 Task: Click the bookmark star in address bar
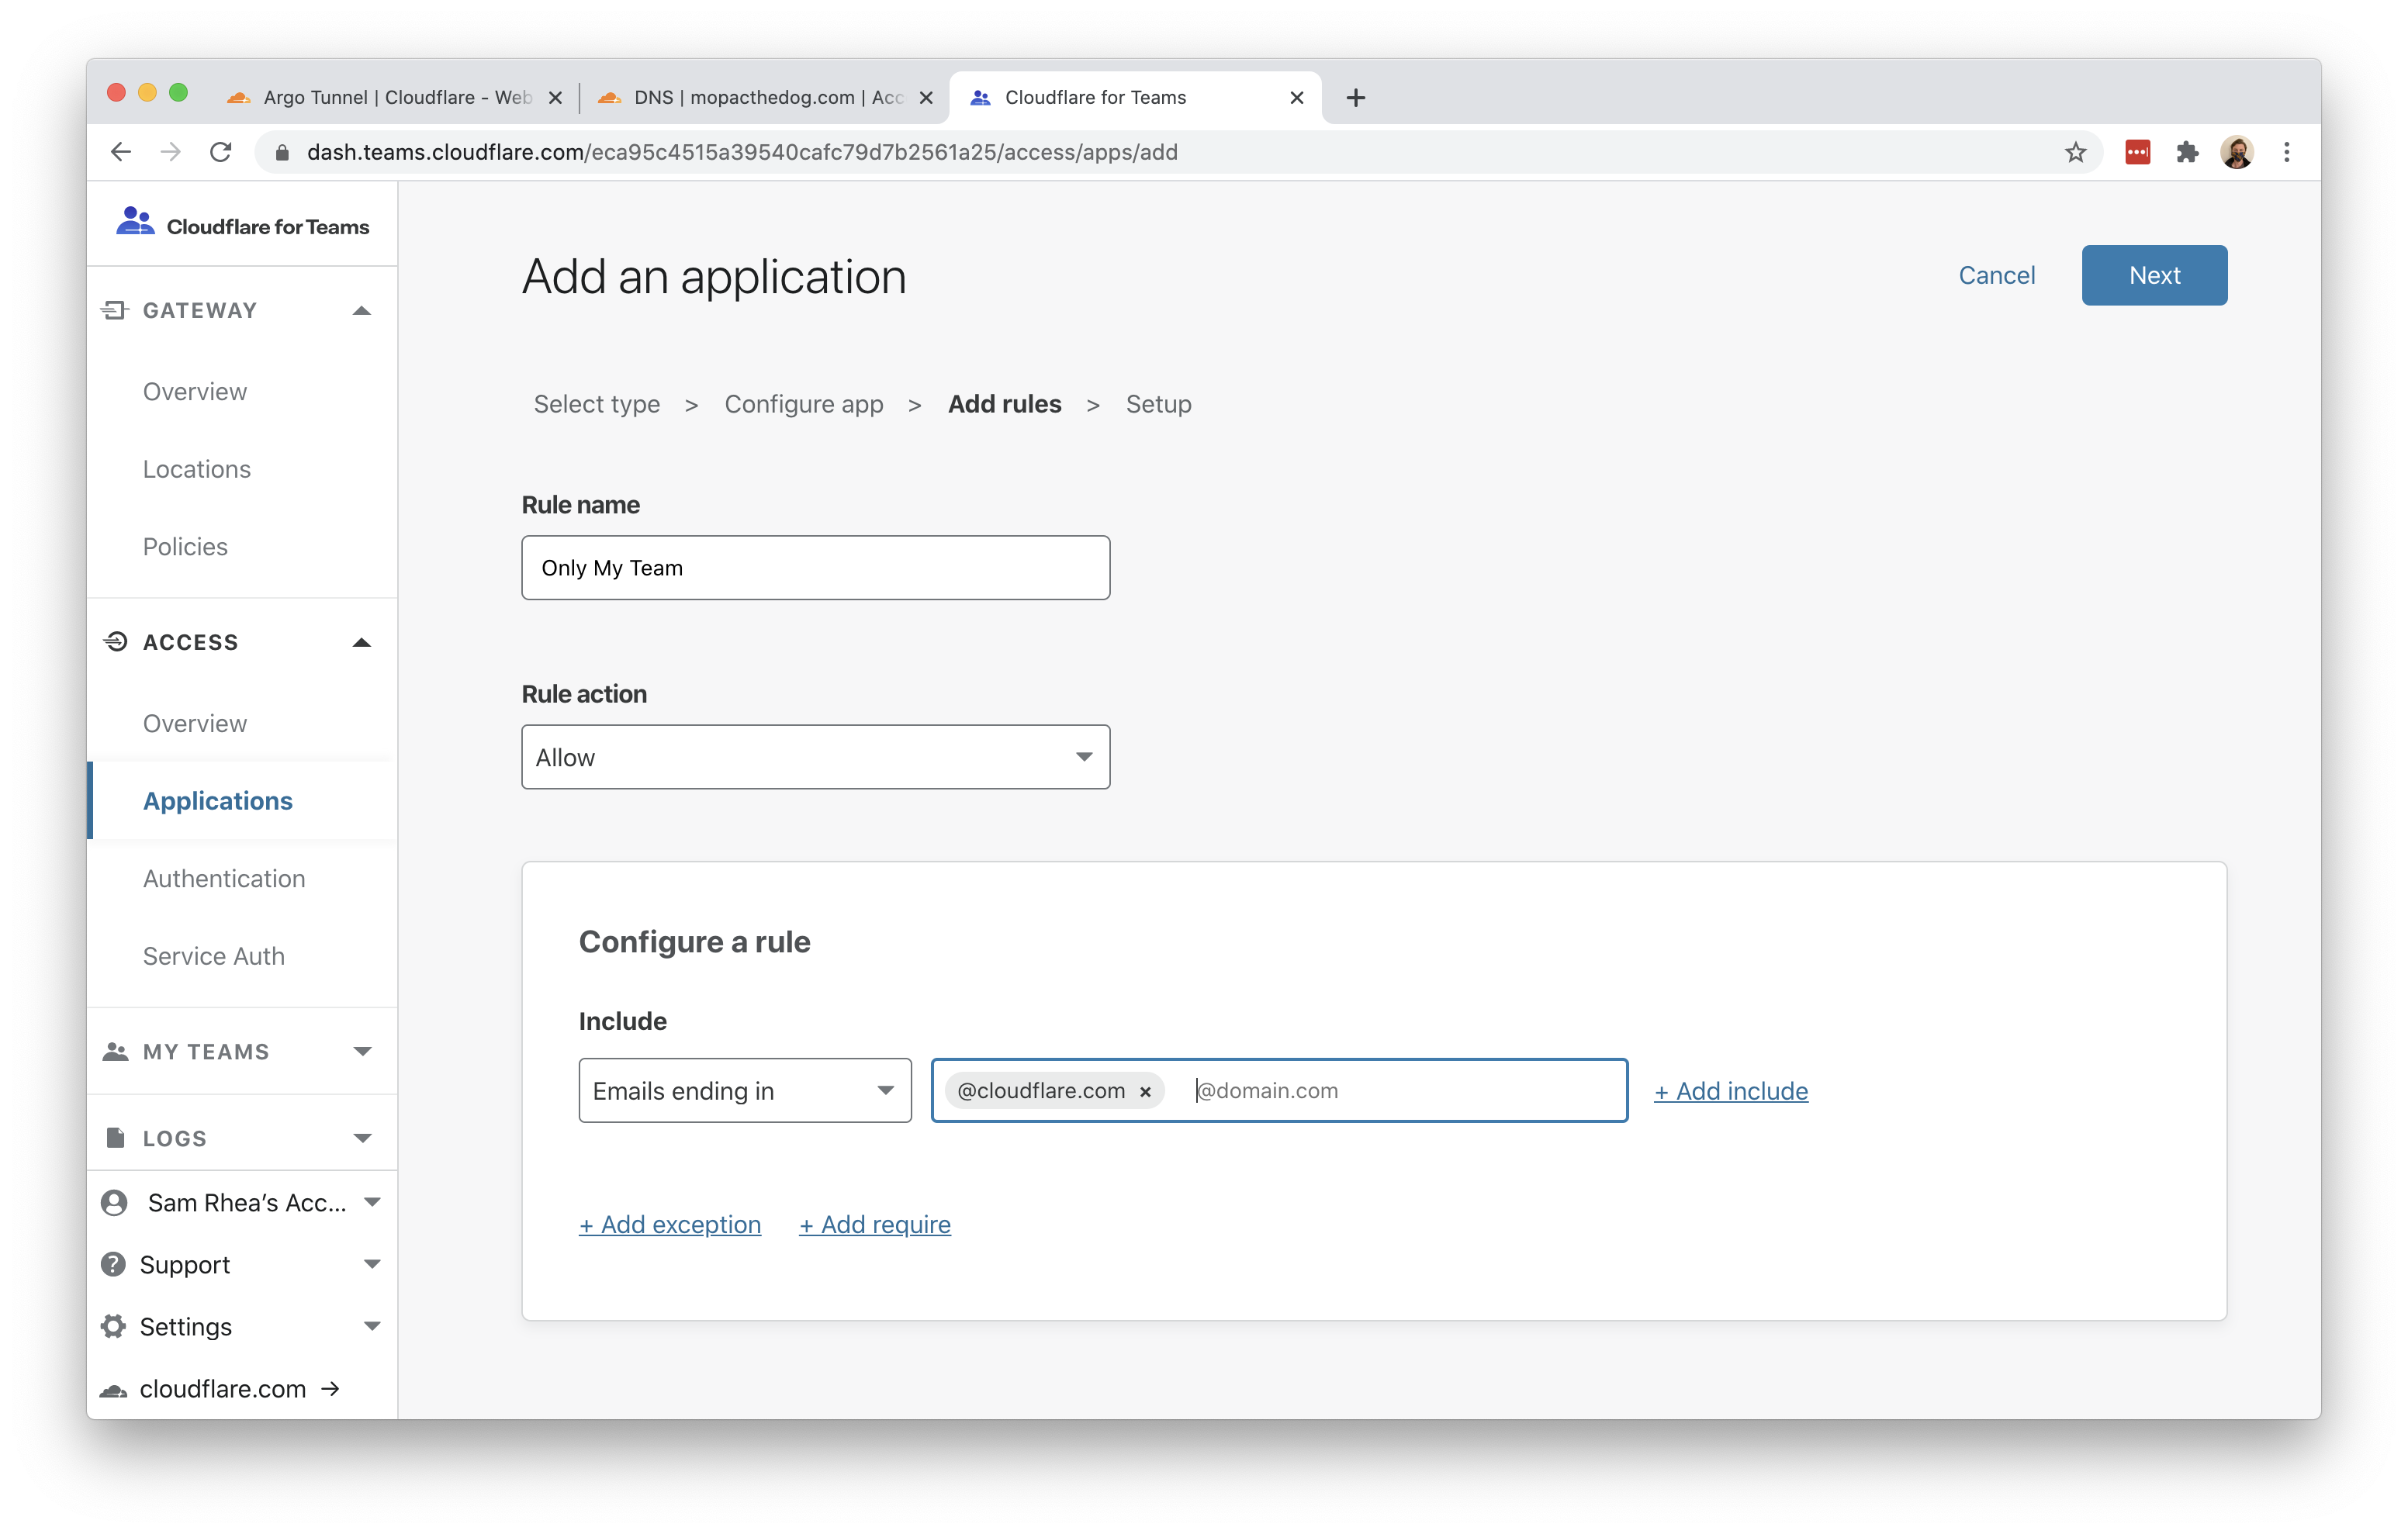pos(2075,152)
